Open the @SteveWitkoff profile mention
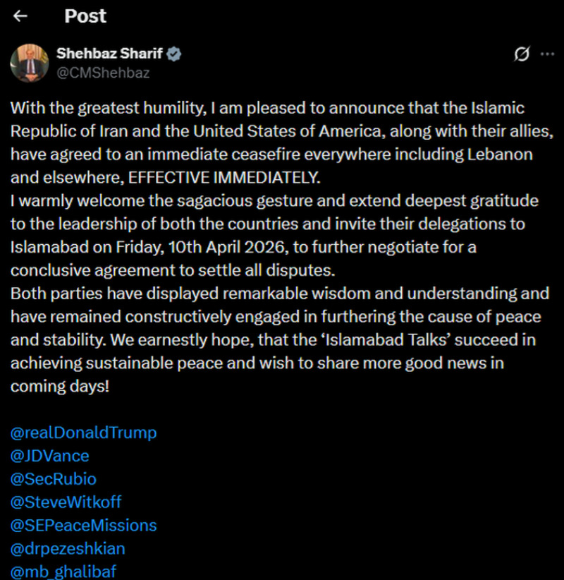564x580 pixels. point(66,502)
